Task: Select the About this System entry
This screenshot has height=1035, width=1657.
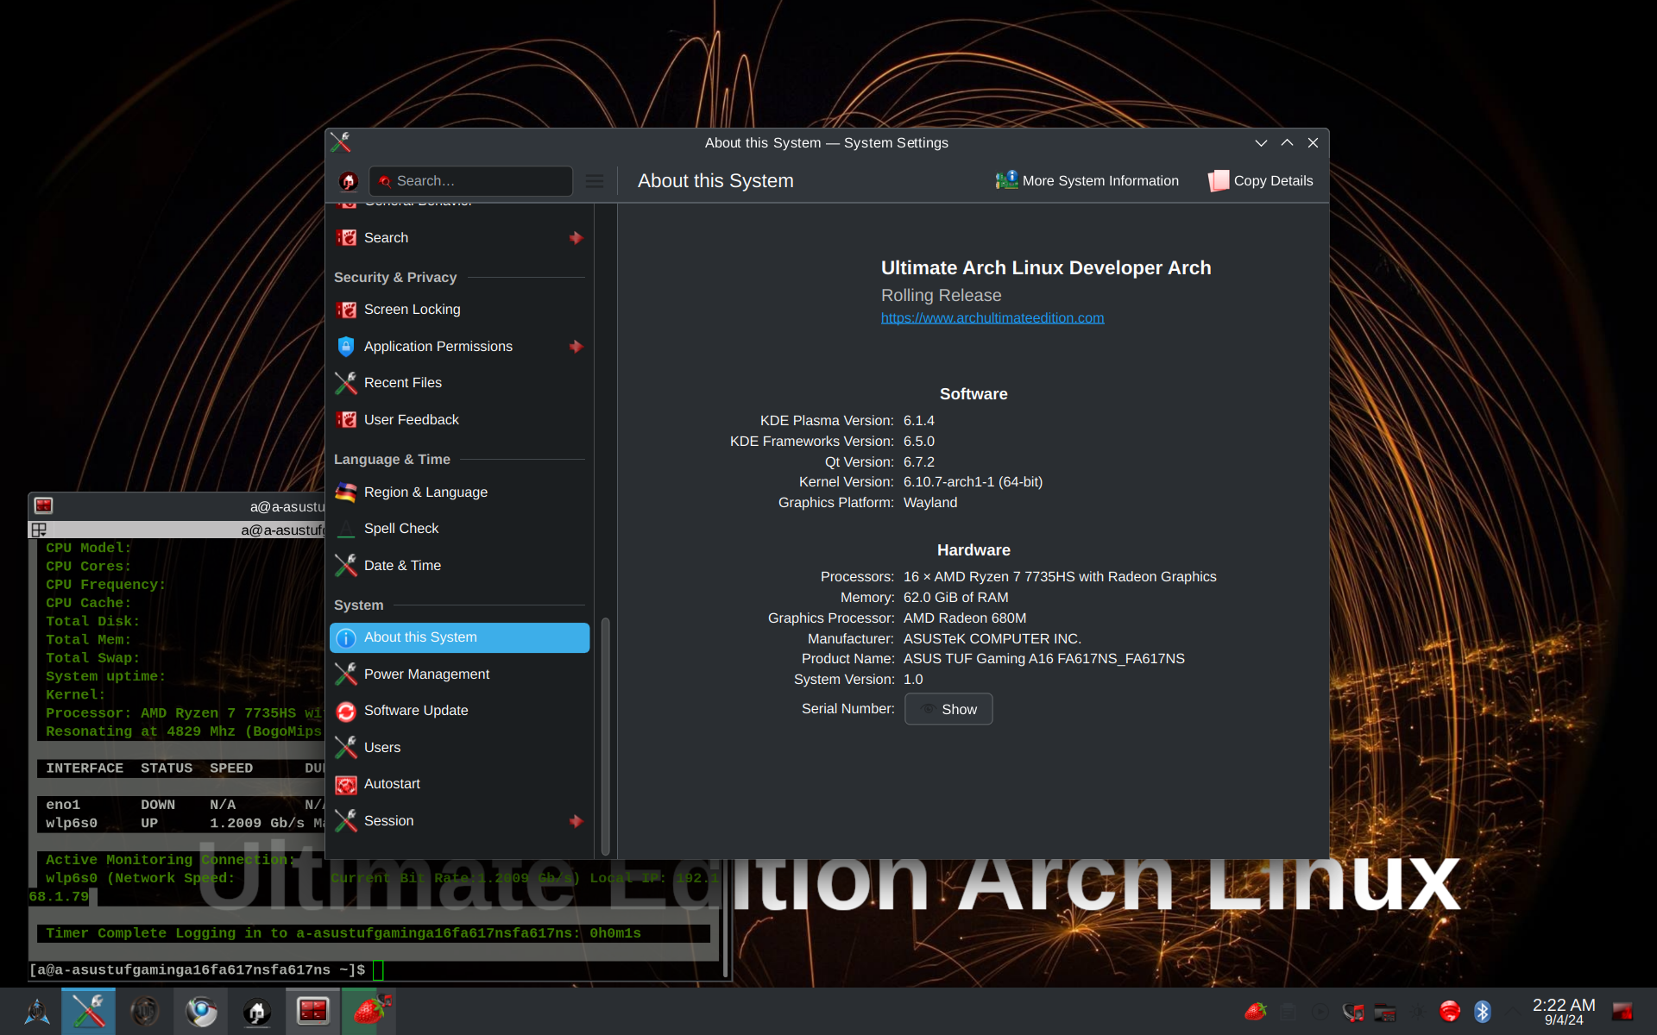Action: pyautogui.click(x=459, y=637)
